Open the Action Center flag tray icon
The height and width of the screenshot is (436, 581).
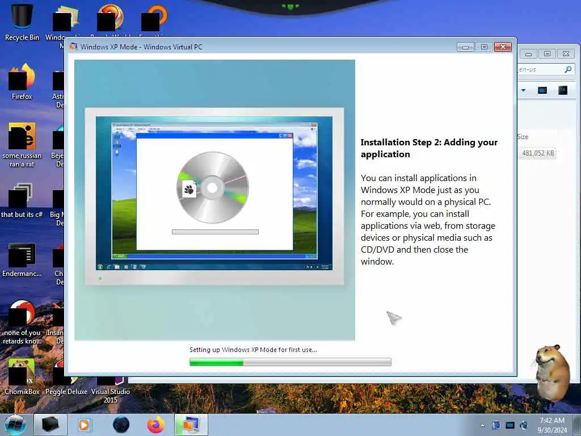coord(496,425)
